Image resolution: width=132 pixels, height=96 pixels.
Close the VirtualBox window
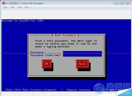(x=128, y=3)
